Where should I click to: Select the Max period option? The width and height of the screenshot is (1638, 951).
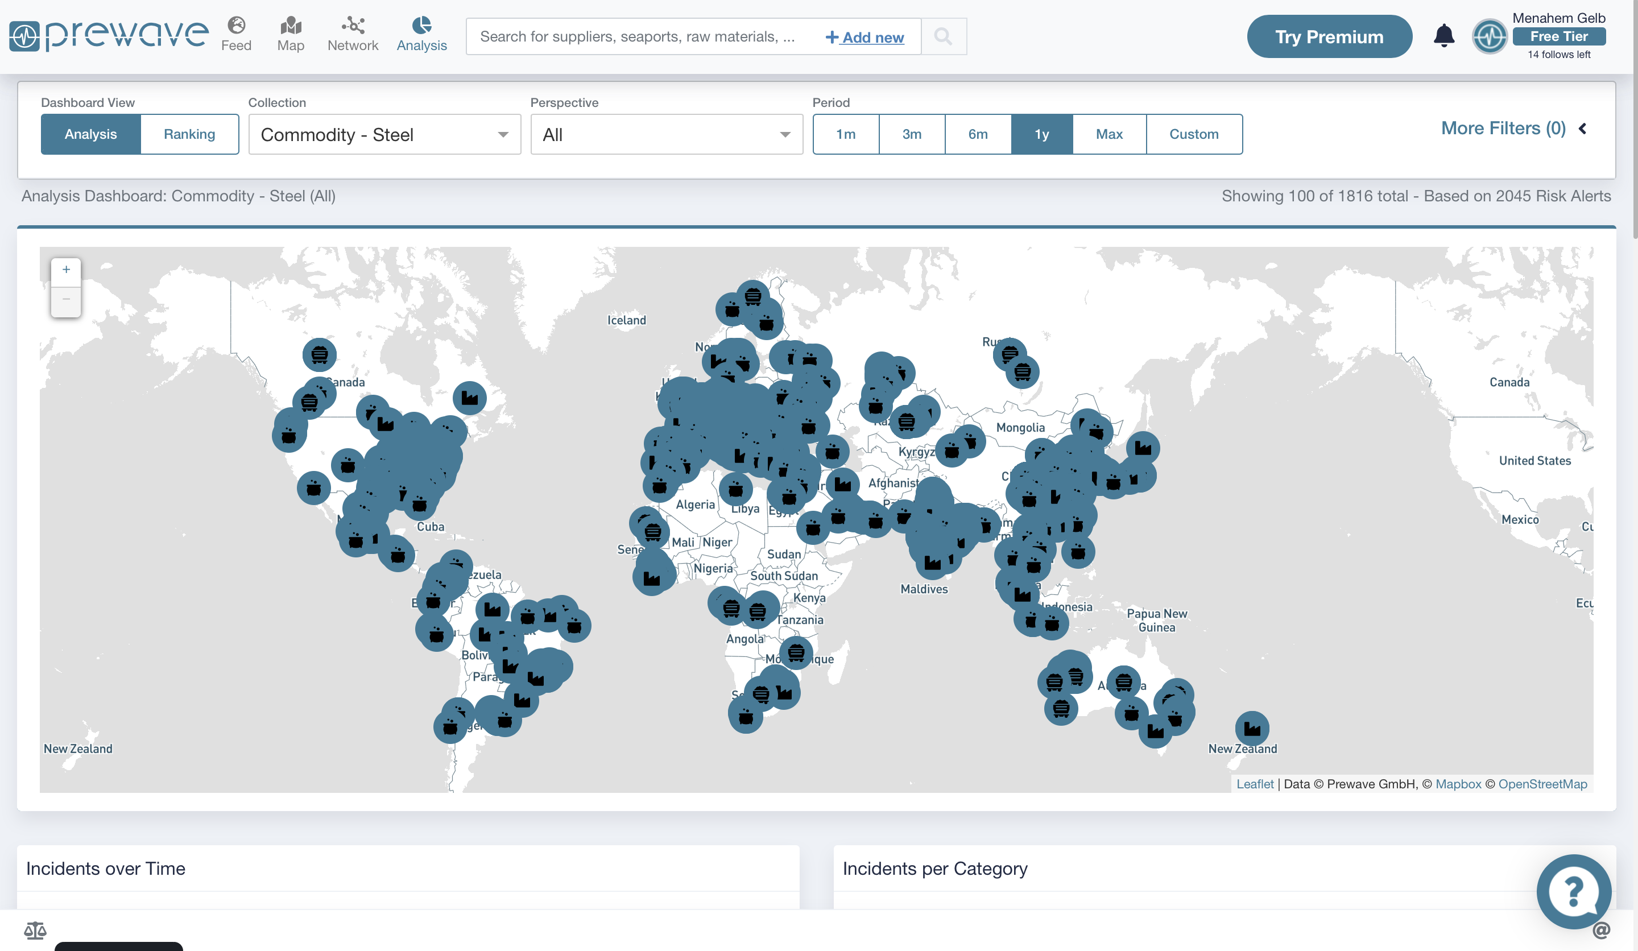coord(1109,134)
